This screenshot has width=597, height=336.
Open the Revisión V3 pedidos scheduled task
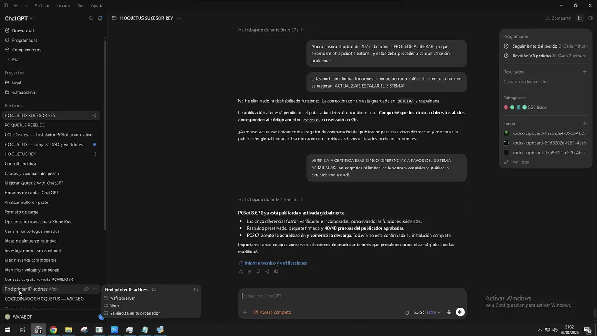pos(545,56)
